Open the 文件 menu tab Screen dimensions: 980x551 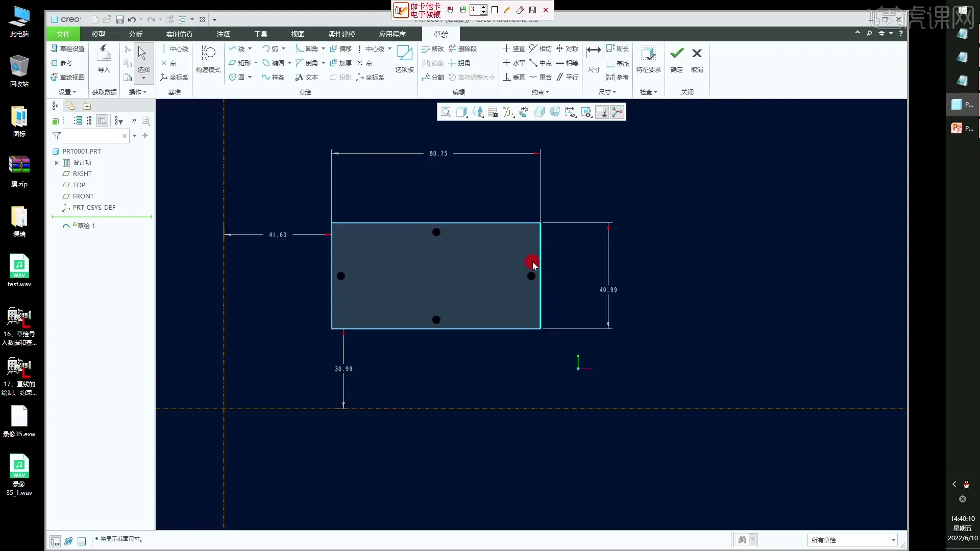[63, 34]
